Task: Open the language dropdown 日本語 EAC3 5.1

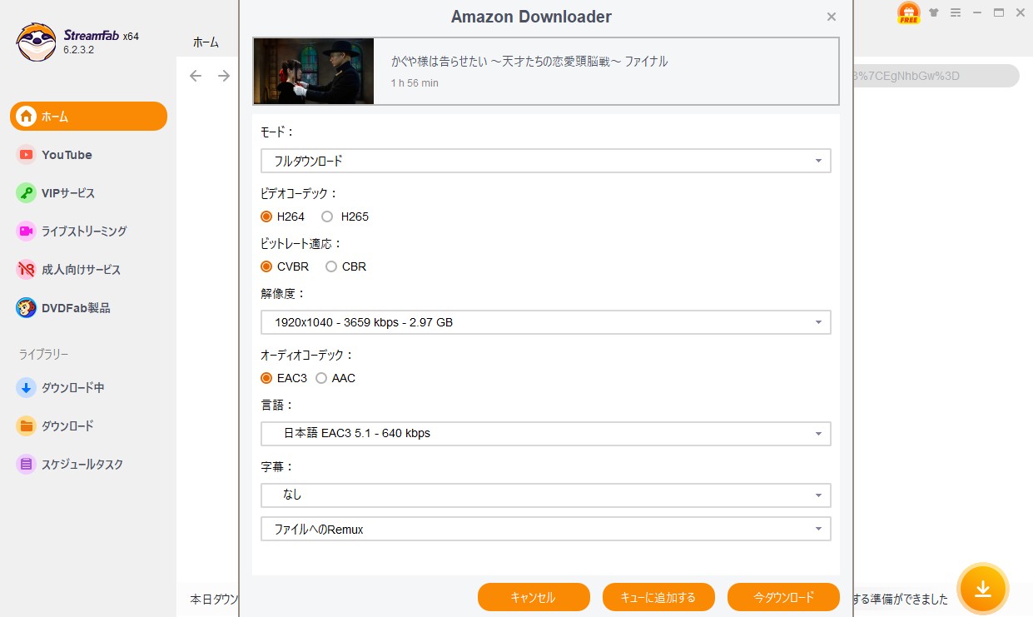Action: click(546, 434)
